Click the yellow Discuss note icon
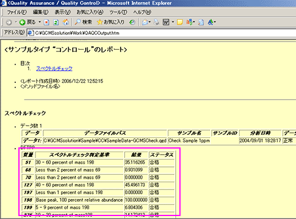Image resolution: width=296 pixels, height=219 pixels. [180, 22]
